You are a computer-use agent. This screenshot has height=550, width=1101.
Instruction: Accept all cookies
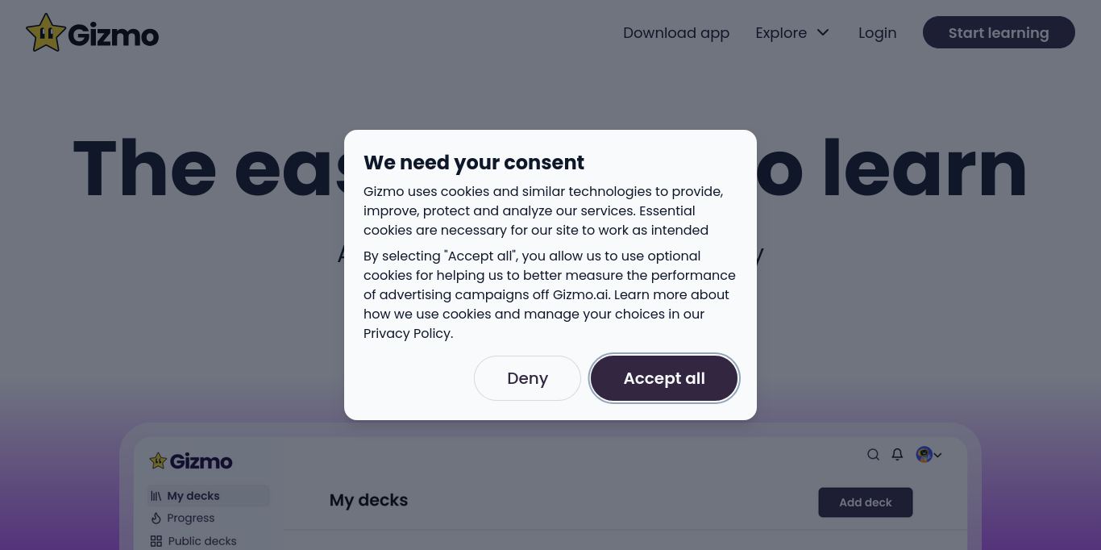tap(664, 378)
